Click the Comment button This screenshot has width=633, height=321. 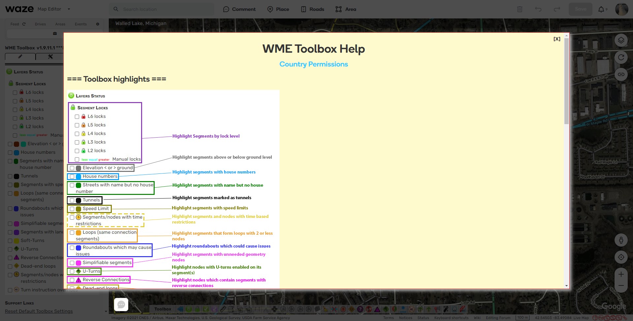(x=239, y=9)
